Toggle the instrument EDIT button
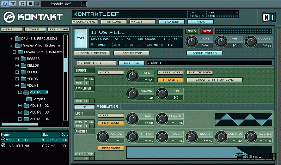Image resolution: width=281 pixels, height=165 pixels. (80, 38)
